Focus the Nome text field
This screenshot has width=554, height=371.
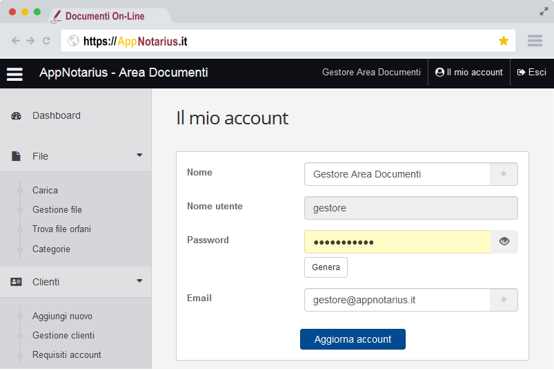(x=397, y=174)
